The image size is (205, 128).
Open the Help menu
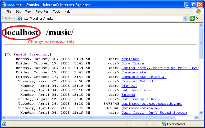[67, 11]
